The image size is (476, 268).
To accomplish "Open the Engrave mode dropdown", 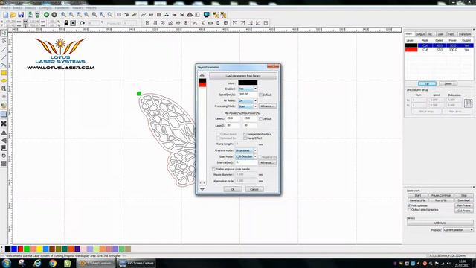I will pos(246,150).
